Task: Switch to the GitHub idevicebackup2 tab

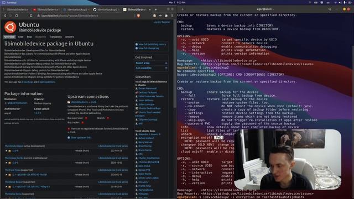Action: 106,9
